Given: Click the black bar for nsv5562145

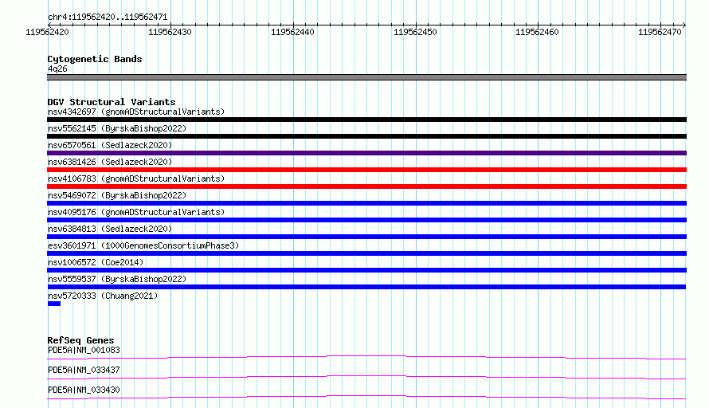Looking at the screenshot, I should [366, 136].
